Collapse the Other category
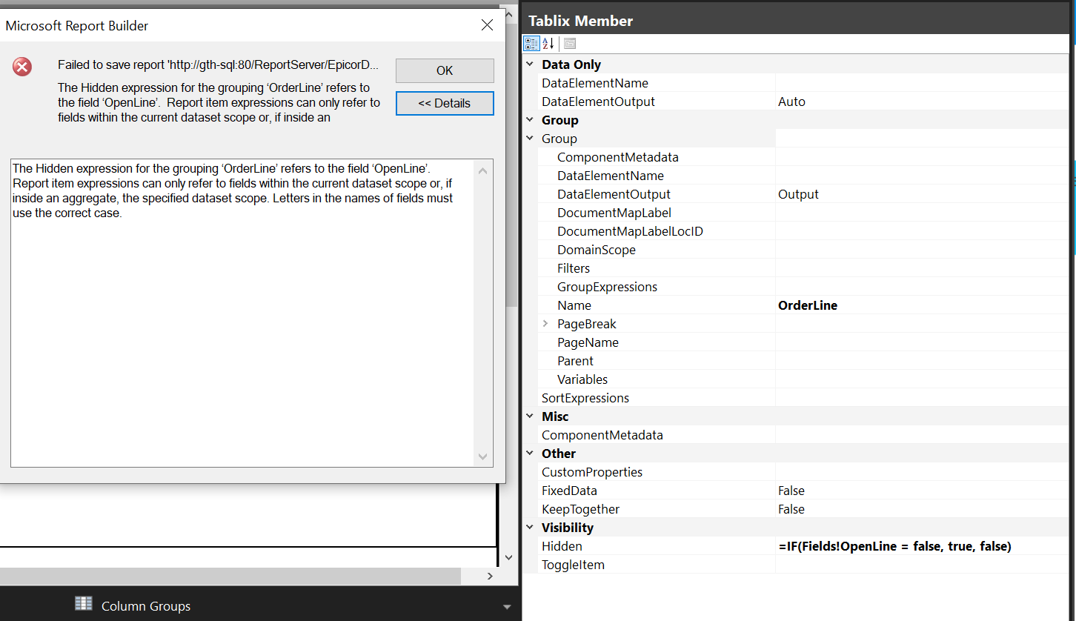The width and height of the screenshot is (1076, 621). click(x=530, y=454)
